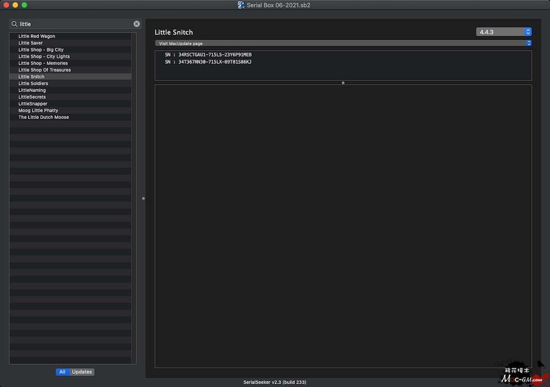Switch to the Updates filter

coord(82,372)
